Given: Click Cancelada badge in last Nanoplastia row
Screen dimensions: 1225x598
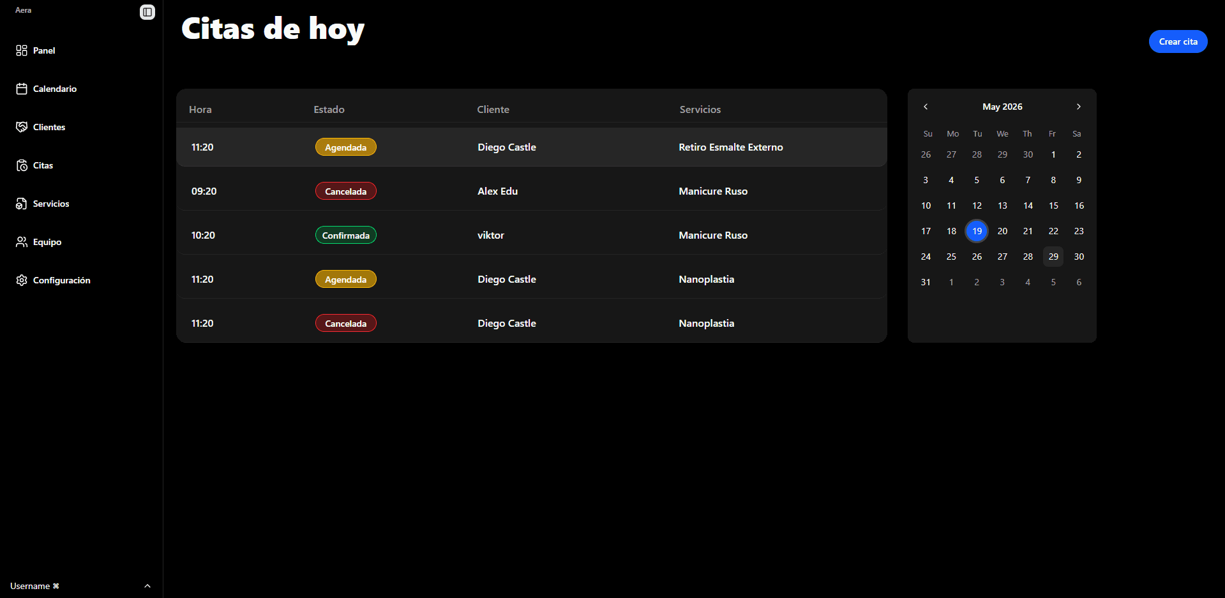Looking at the screenshot, I should pyautogui.click(x=345, y=324).
